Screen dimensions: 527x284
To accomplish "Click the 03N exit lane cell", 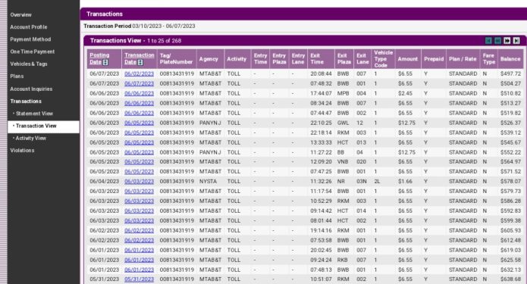I will click(x=362, y=181).
